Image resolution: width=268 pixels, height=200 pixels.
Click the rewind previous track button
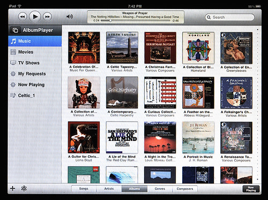[23, 17]
